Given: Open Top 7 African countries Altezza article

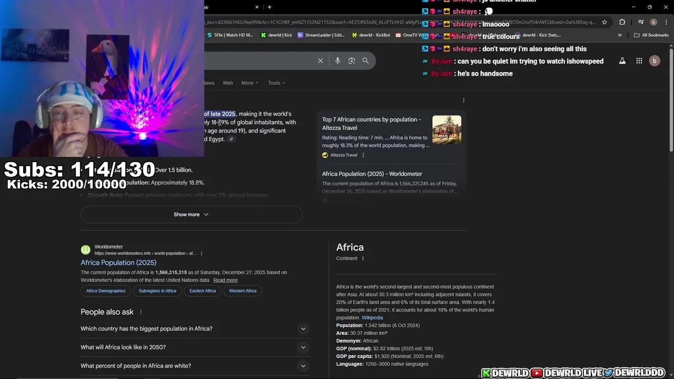Looking at the screenshot, I should click(x=371, y=124).
